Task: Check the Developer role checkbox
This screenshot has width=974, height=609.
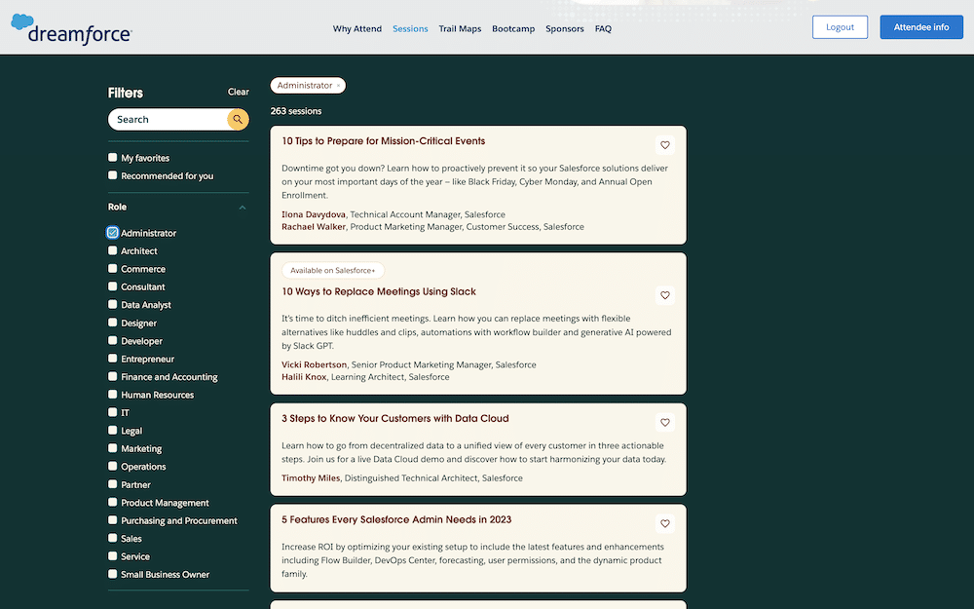Action: coord(112,340)
